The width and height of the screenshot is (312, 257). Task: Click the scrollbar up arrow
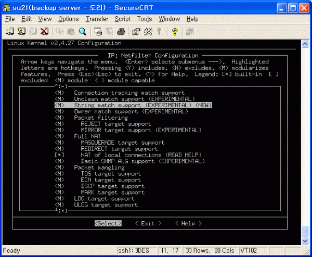click(305, 44)
